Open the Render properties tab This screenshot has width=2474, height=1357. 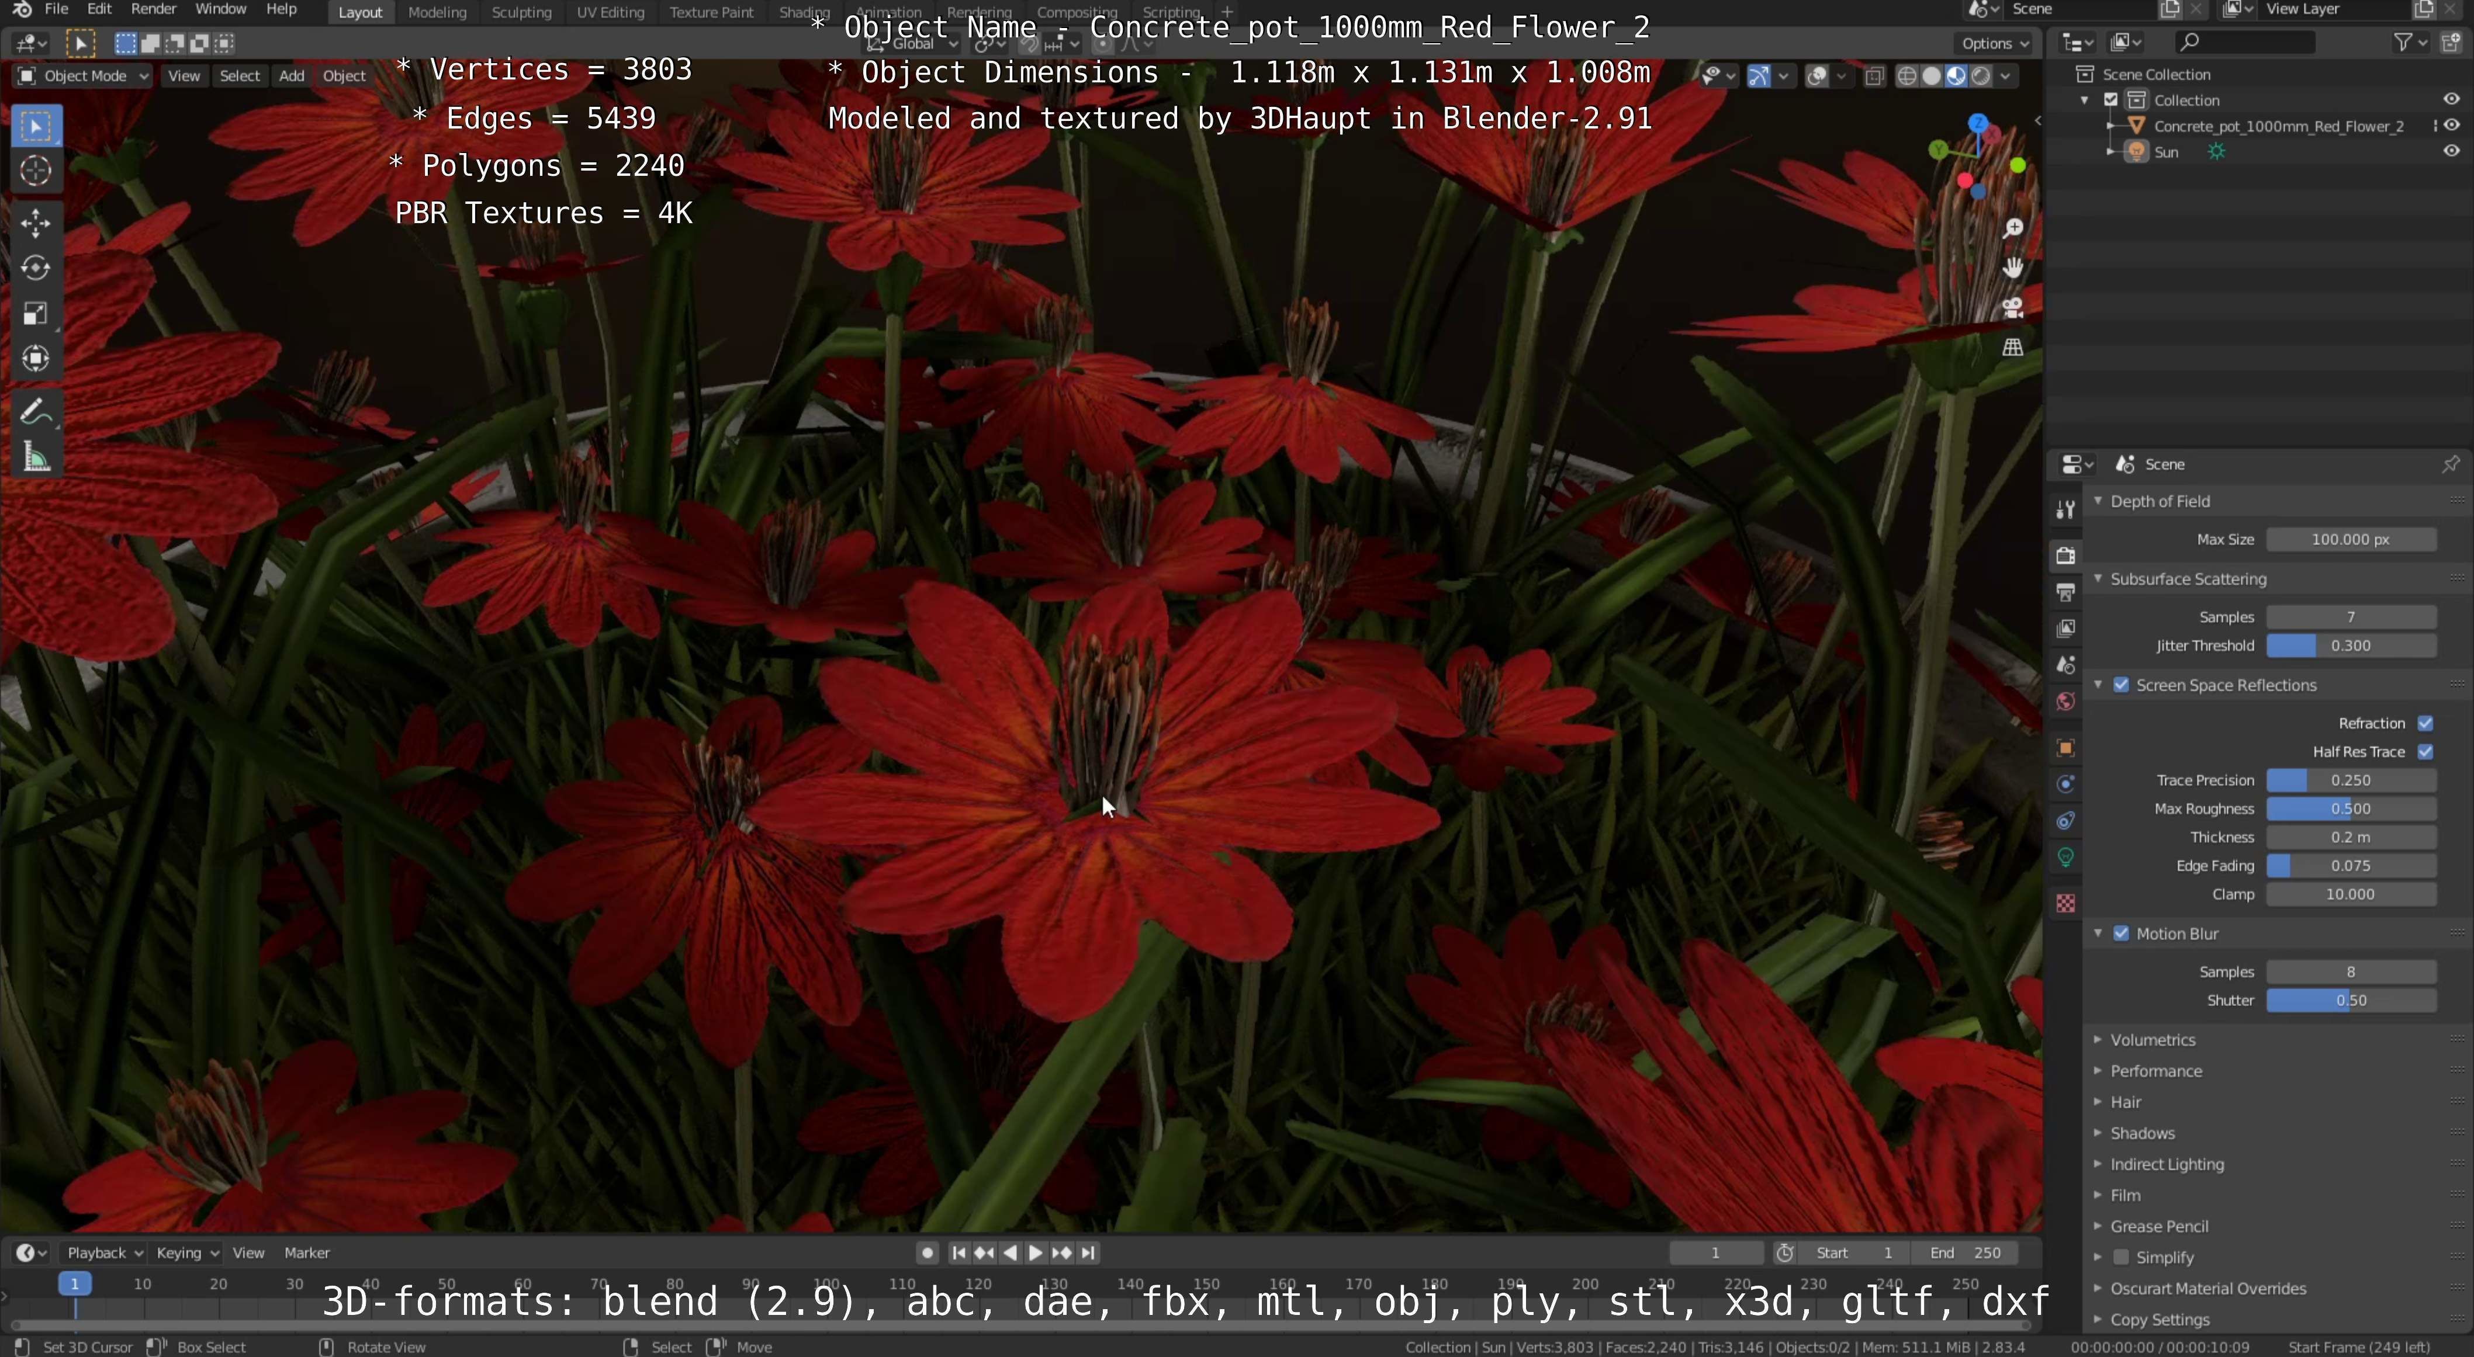pyautogui.click(x=2066, y=556)
